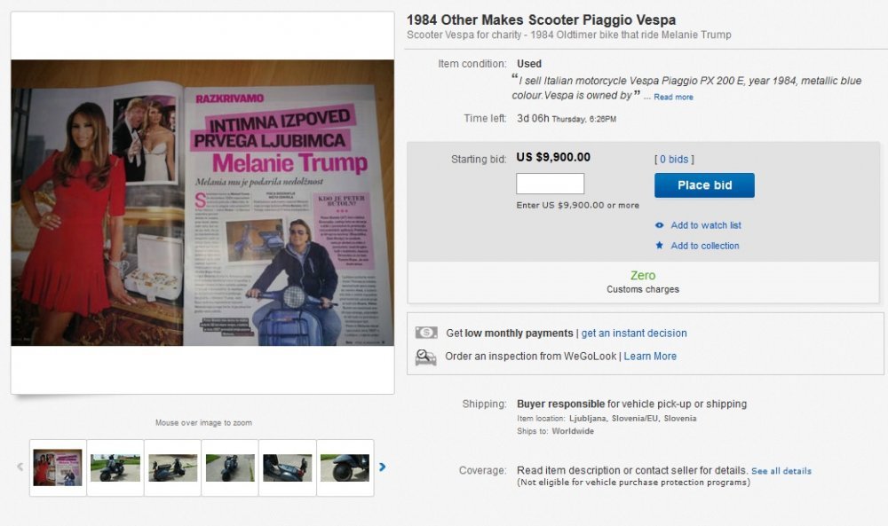The width and height of the screenshot is (888, 526).
Task: Show previous thumbnails with the left arrow
Action: click(20, 467)
